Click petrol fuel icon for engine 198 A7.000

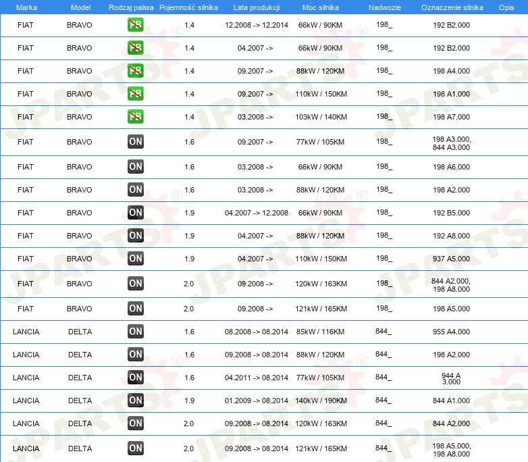(x=135, y=116)
